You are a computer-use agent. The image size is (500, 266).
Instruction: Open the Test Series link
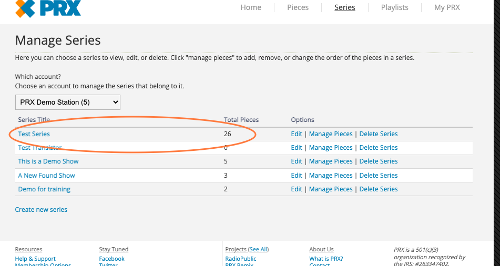coord(34,134)
